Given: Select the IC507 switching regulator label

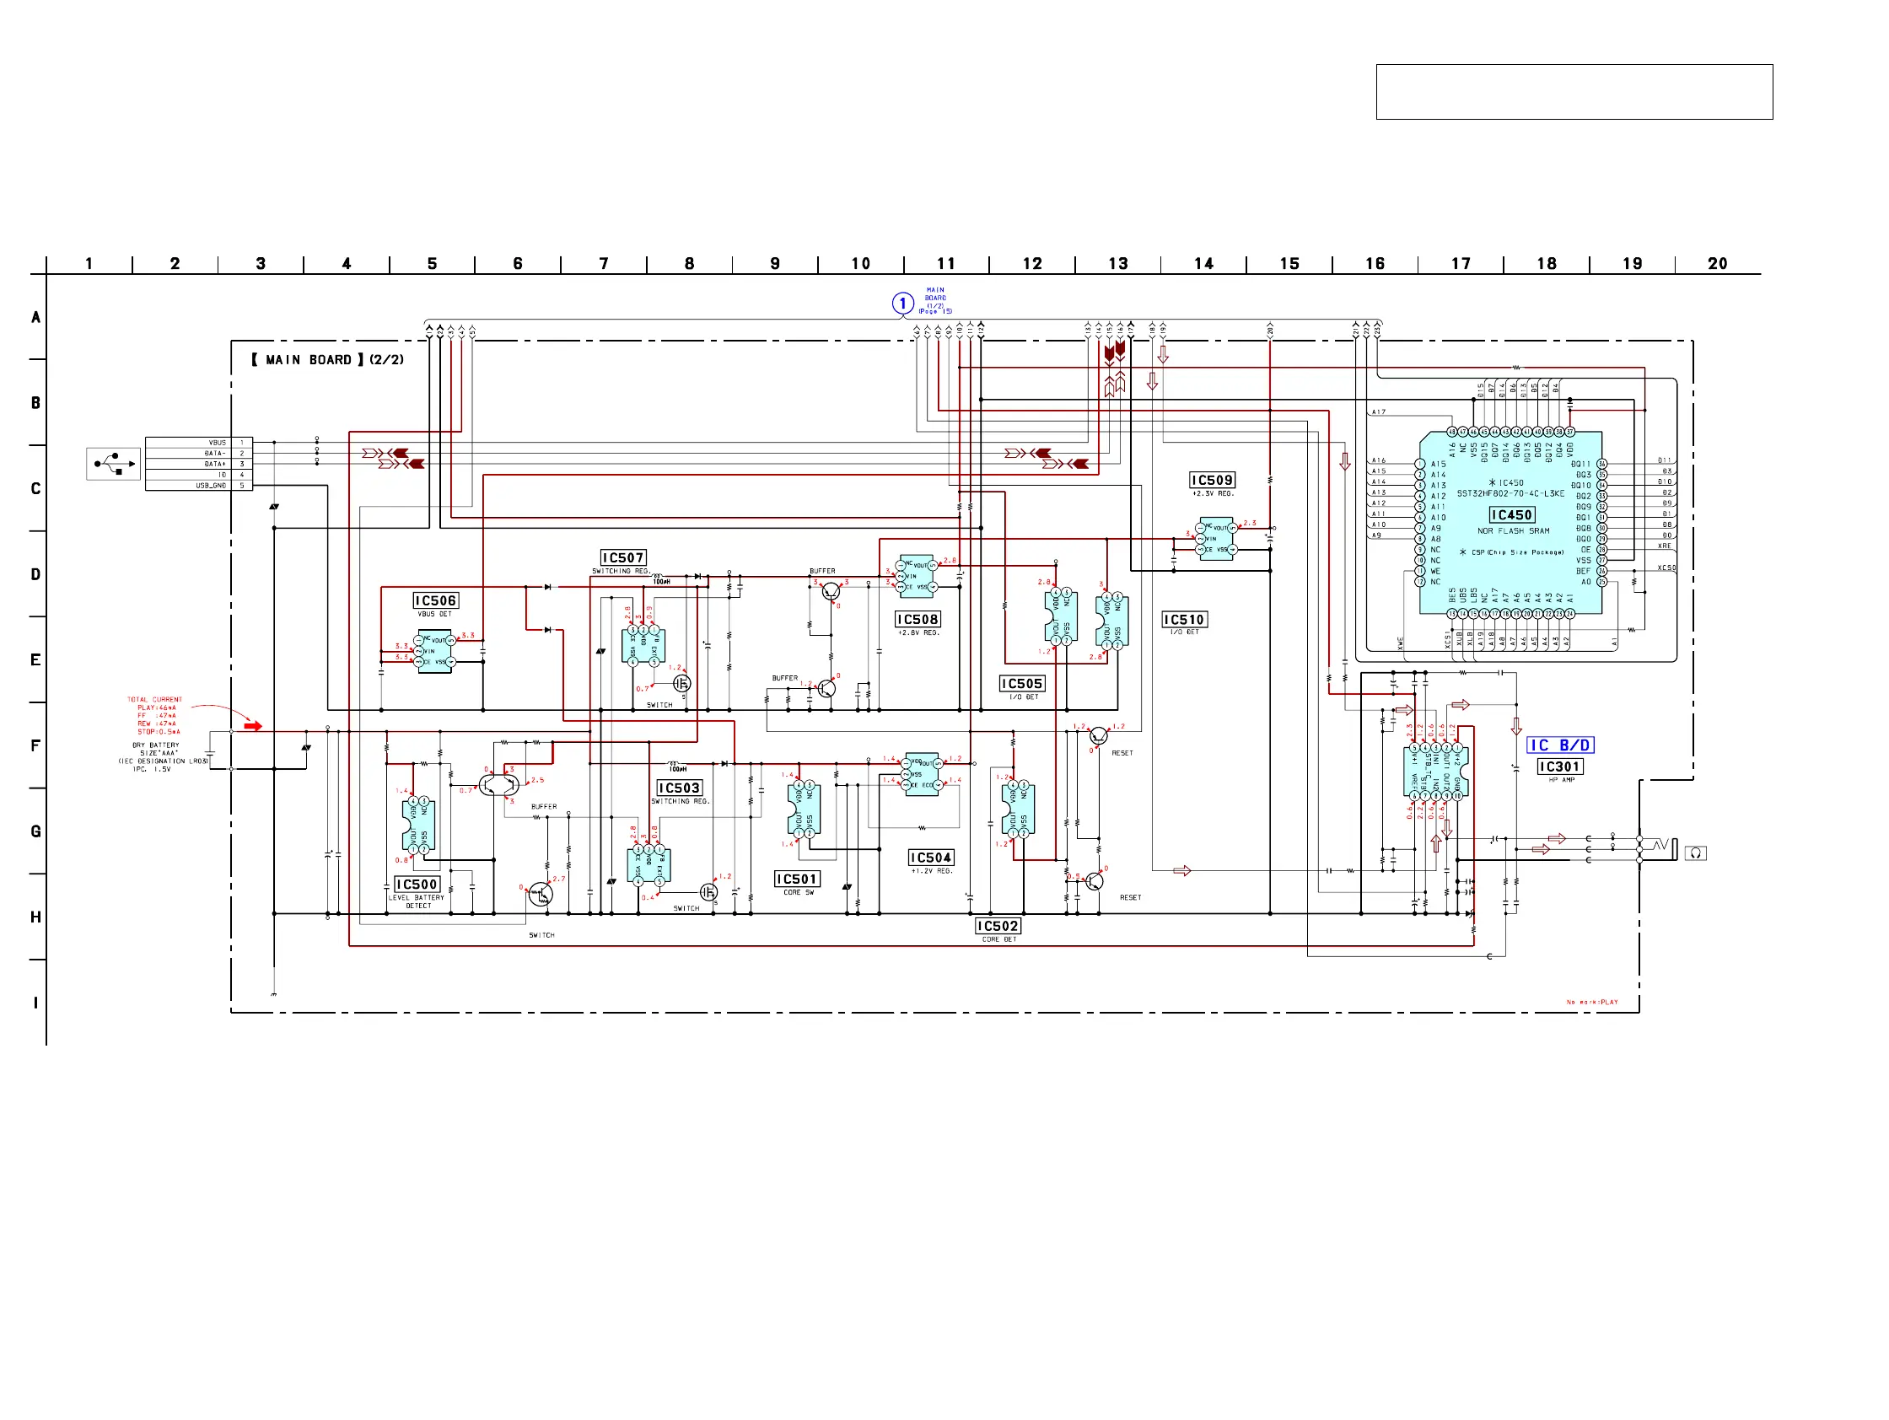Looking at the screenshot, I should pos(623,557).
